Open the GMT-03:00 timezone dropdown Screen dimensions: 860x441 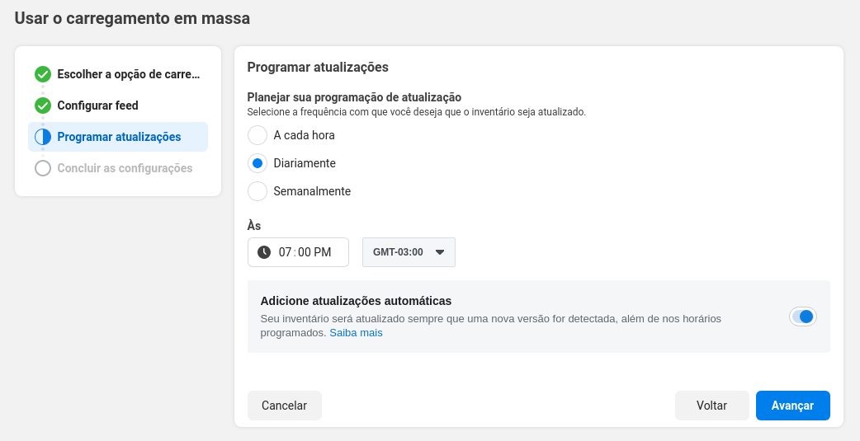coord(409,252)
